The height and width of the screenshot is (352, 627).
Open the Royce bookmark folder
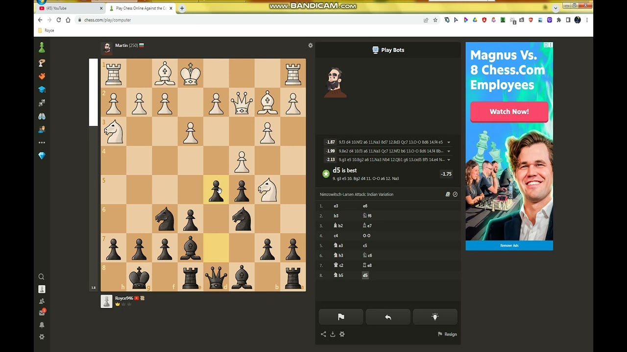(46, 30)
